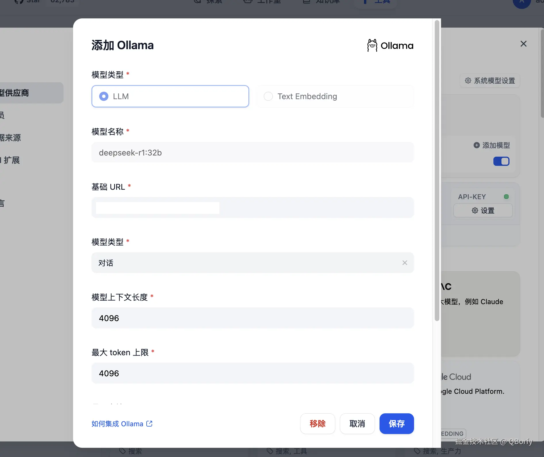Open 系统模型设置 system model settings
Screen dimensions: 544x457
[490, 80]
